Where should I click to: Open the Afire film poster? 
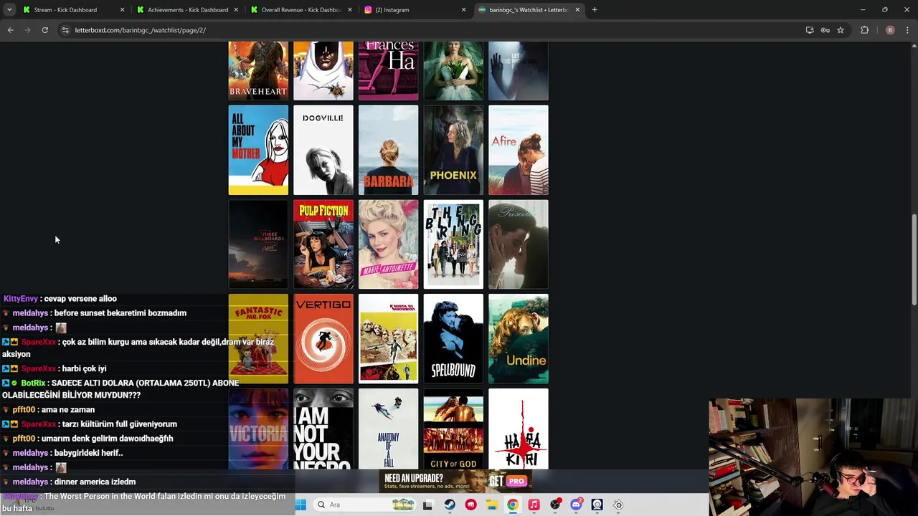[519, 150]
